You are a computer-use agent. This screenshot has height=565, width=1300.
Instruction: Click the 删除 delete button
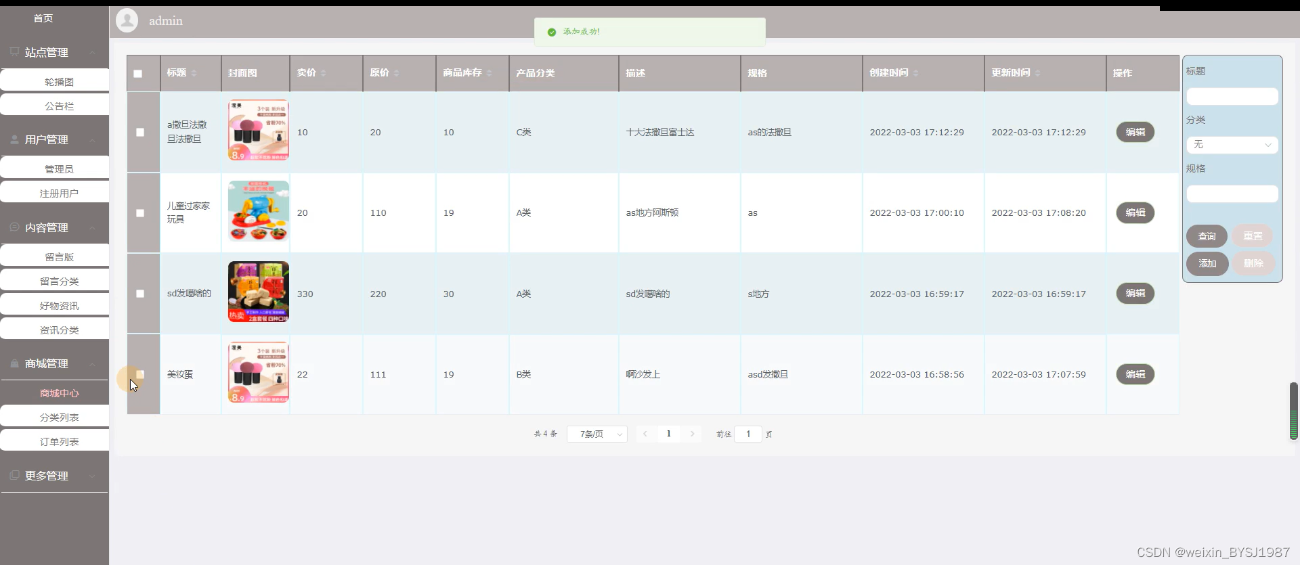[1253, 263]
